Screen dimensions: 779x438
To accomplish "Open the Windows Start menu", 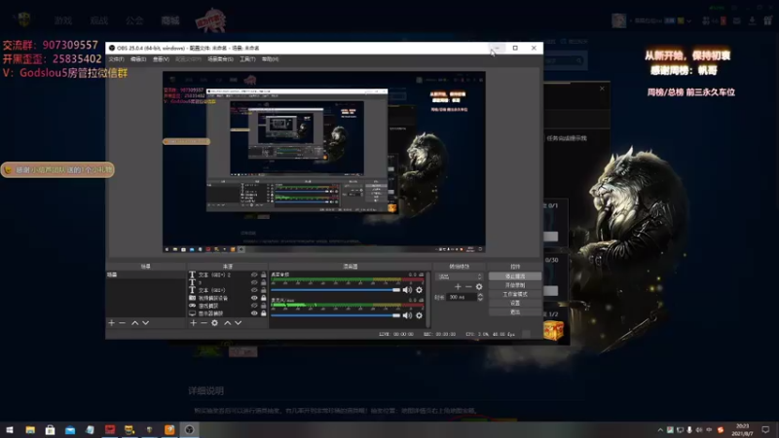I will (10, 429).
